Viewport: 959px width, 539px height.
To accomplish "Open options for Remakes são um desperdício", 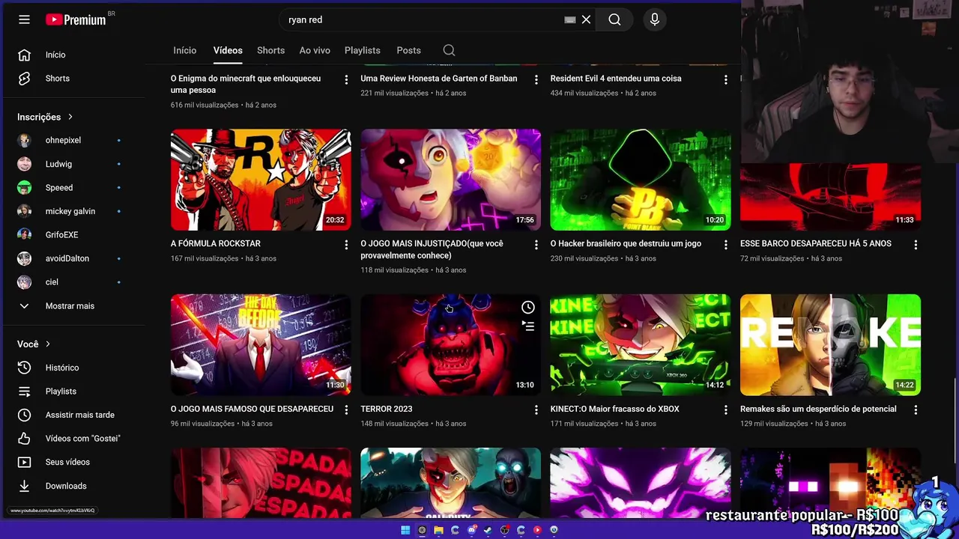I will pos(916,409).
